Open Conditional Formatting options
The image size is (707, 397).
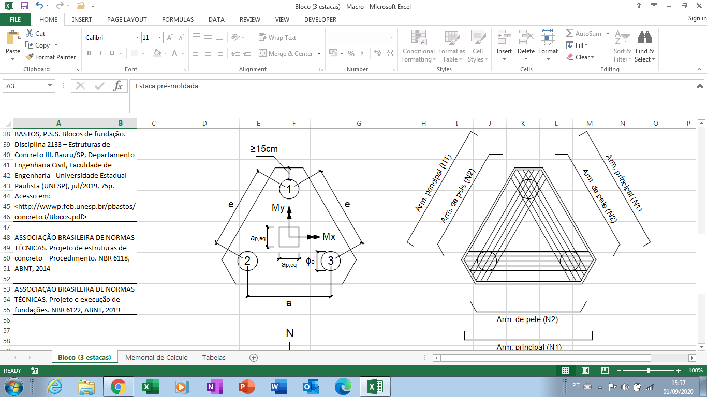[419, 46]
